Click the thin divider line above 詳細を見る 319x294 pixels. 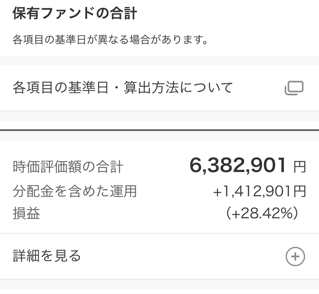[x=159, y=233]
